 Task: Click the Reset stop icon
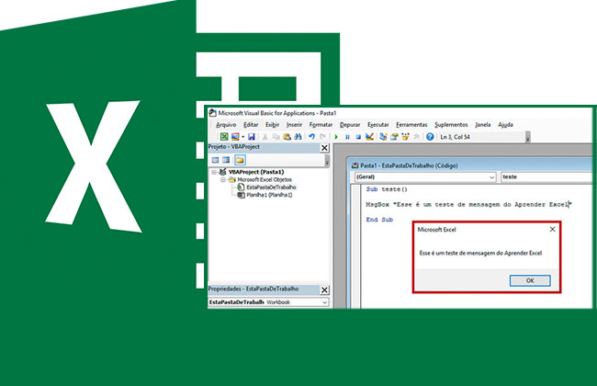coord(358,136)
